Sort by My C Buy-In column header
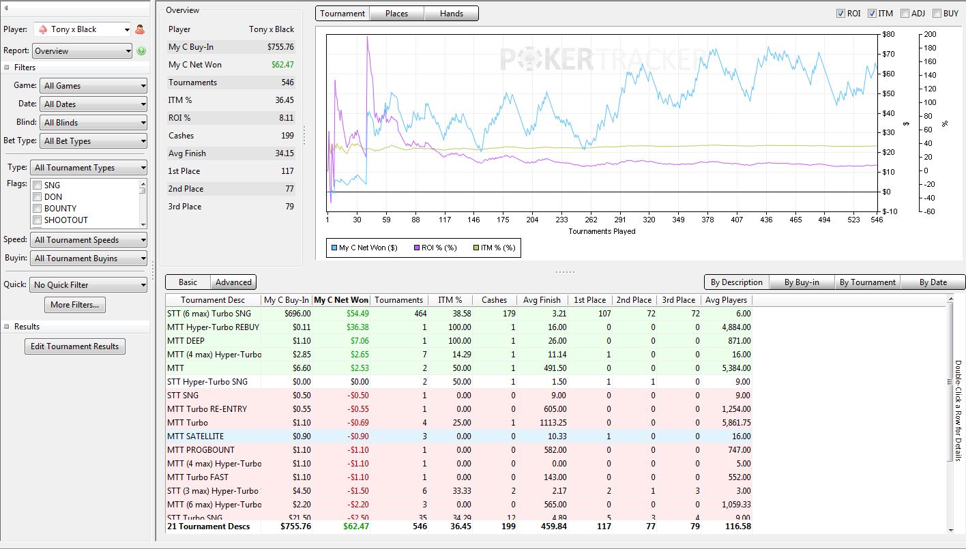 [287, 300]
